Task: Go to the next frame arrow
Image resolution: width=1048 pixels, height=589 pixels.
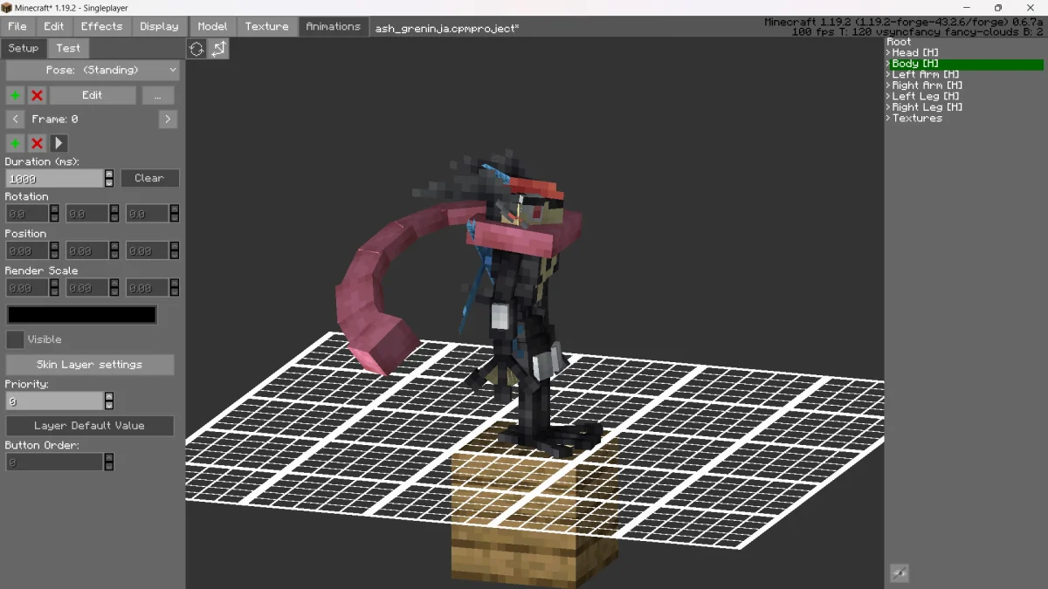Action: tap(169, 119)
